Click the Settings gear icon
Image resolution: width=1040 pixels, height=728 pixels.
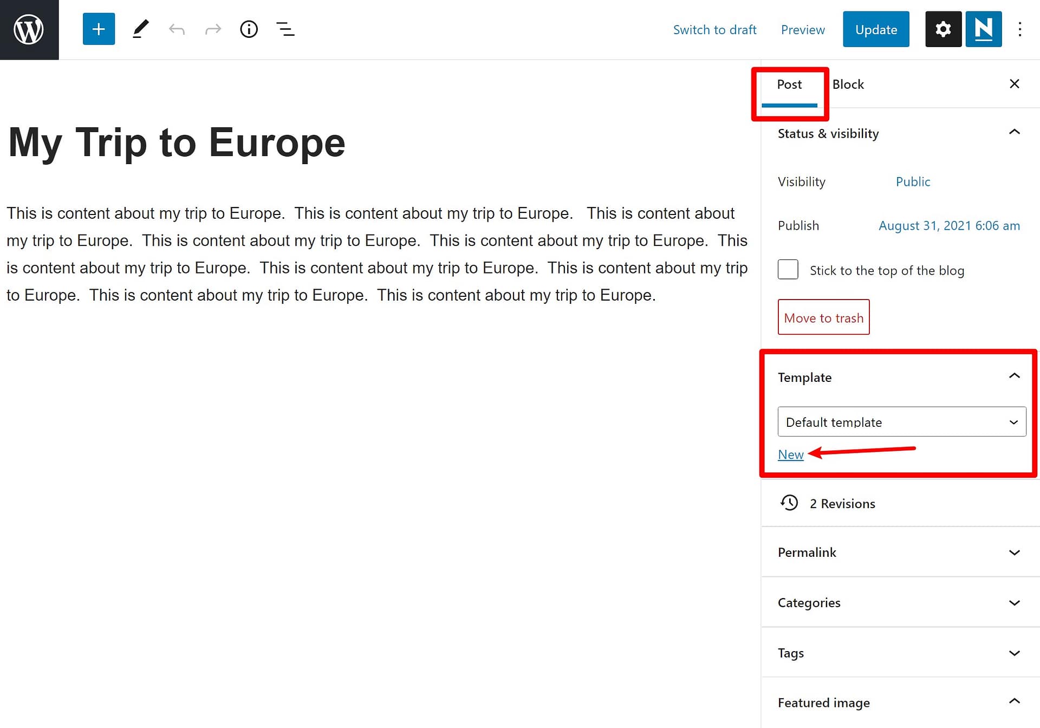tap(942, 29)
